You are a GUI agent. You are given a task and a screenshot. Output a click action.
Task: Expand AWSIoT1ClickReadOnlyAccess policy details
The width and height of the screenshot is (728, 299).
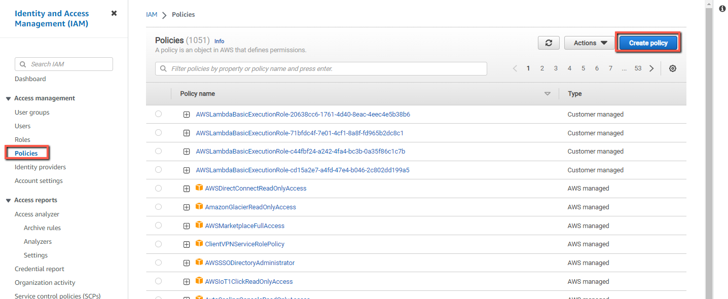point(187,281)
